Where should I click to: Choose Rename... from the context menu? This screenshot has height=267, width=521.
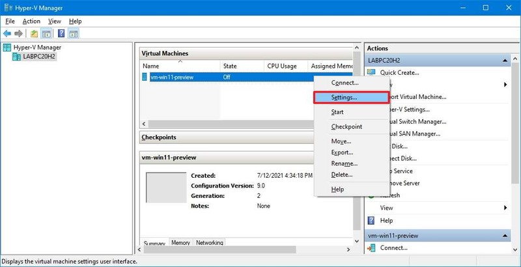coord(352,163)
